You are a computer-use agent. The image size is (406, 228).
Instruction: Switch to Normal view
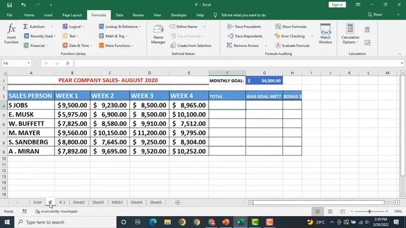(x=317, y=212)
